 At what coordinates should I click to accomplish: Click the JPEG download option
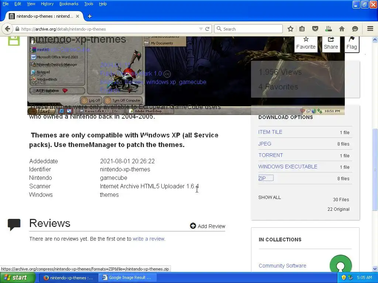[265, 144]
